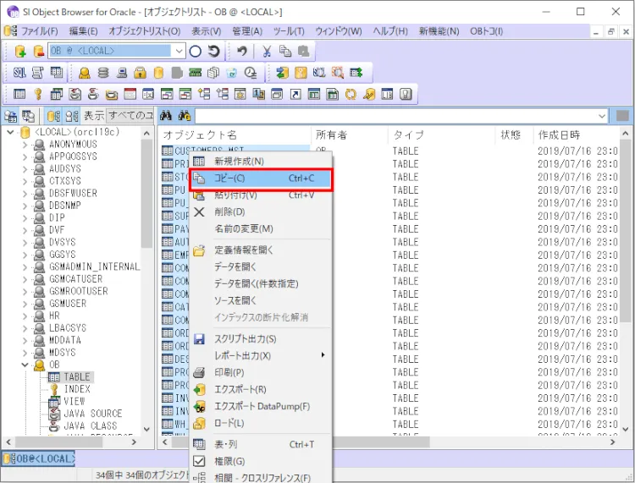This screenshot has width=635, height=483.
Task: Expand the HR user node
Action: (25, 316)
